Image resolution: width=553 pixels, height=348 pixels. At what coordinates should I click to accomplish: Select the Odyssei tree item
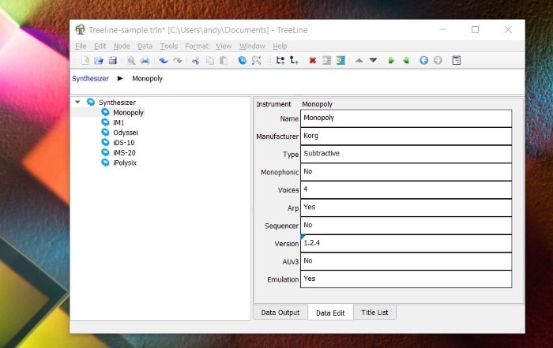point(125,133)
